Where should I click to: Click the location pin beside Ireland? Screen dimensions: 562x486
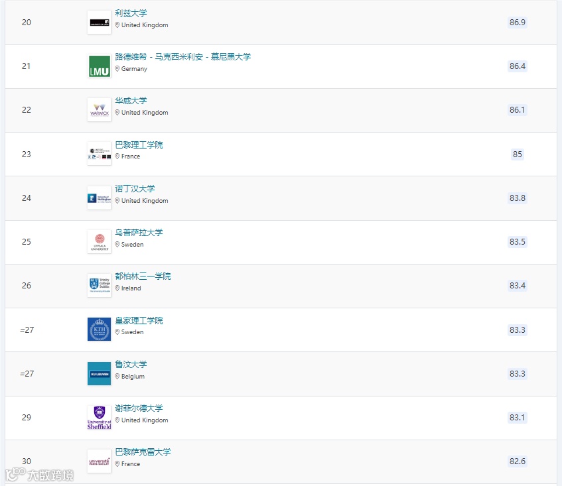tap(117, 288)
